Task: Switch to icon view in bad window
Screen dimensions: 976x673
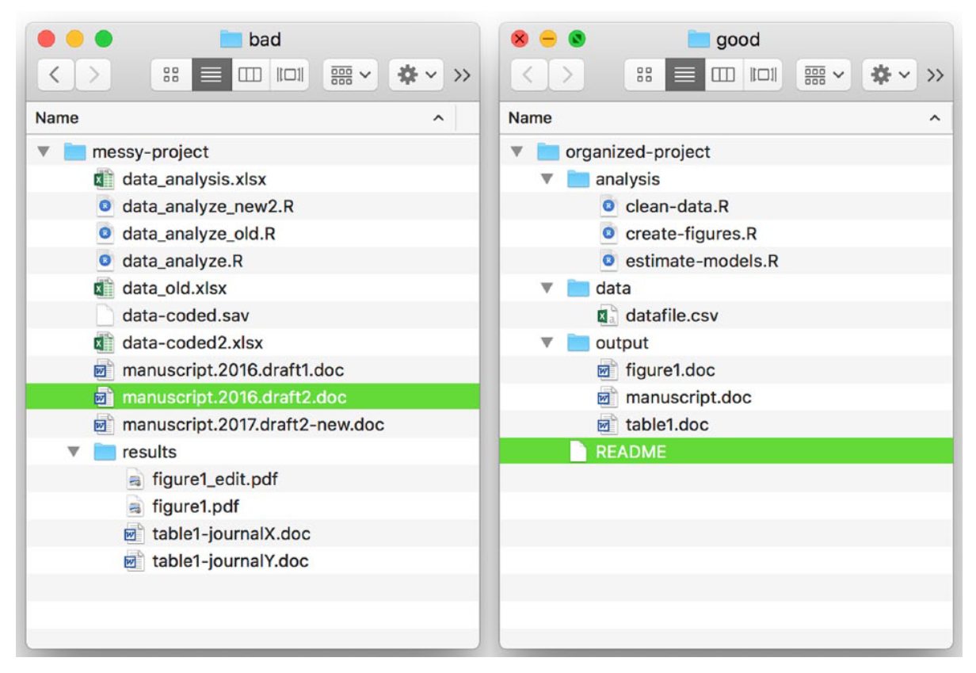Action: coord(170,75)
